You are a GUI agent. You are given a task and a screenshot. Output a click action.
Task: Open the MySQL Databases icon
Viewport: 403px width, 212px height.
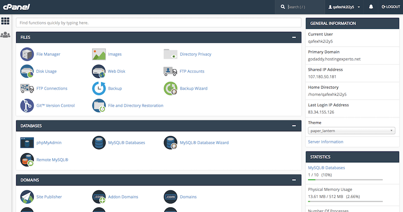tap(99, 143)
